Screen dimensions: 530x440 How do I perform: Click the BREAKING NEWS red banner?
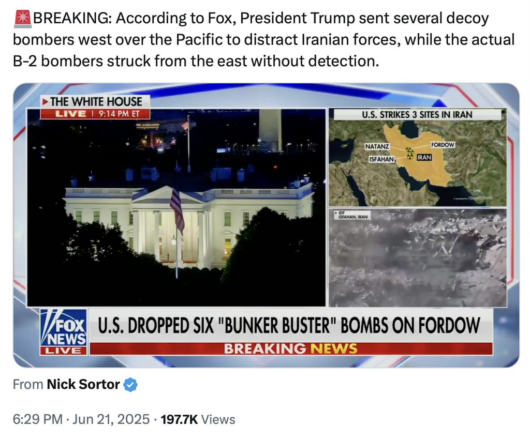tap(291, 348)
